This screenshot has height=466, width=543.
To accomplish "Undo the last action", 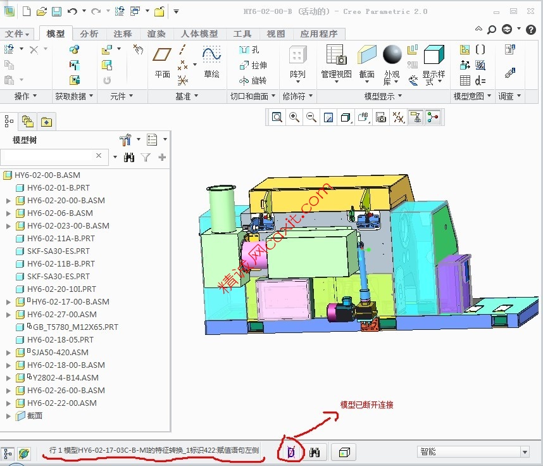I will [x=72, y=11].
